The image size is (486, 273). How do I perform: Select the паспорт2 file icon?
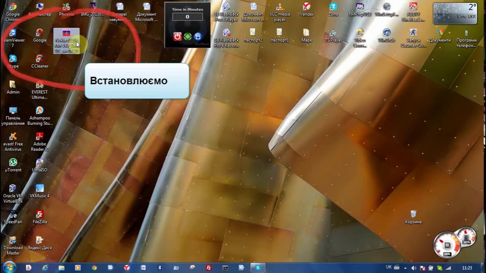click(253, 35)
